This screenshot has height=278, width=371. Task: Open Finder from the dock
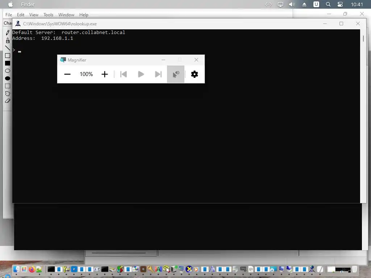(x=16, y=269)
